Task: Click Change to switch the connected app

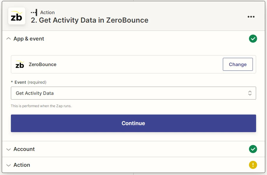Action: pyautogui.click(x=238, y=64)
